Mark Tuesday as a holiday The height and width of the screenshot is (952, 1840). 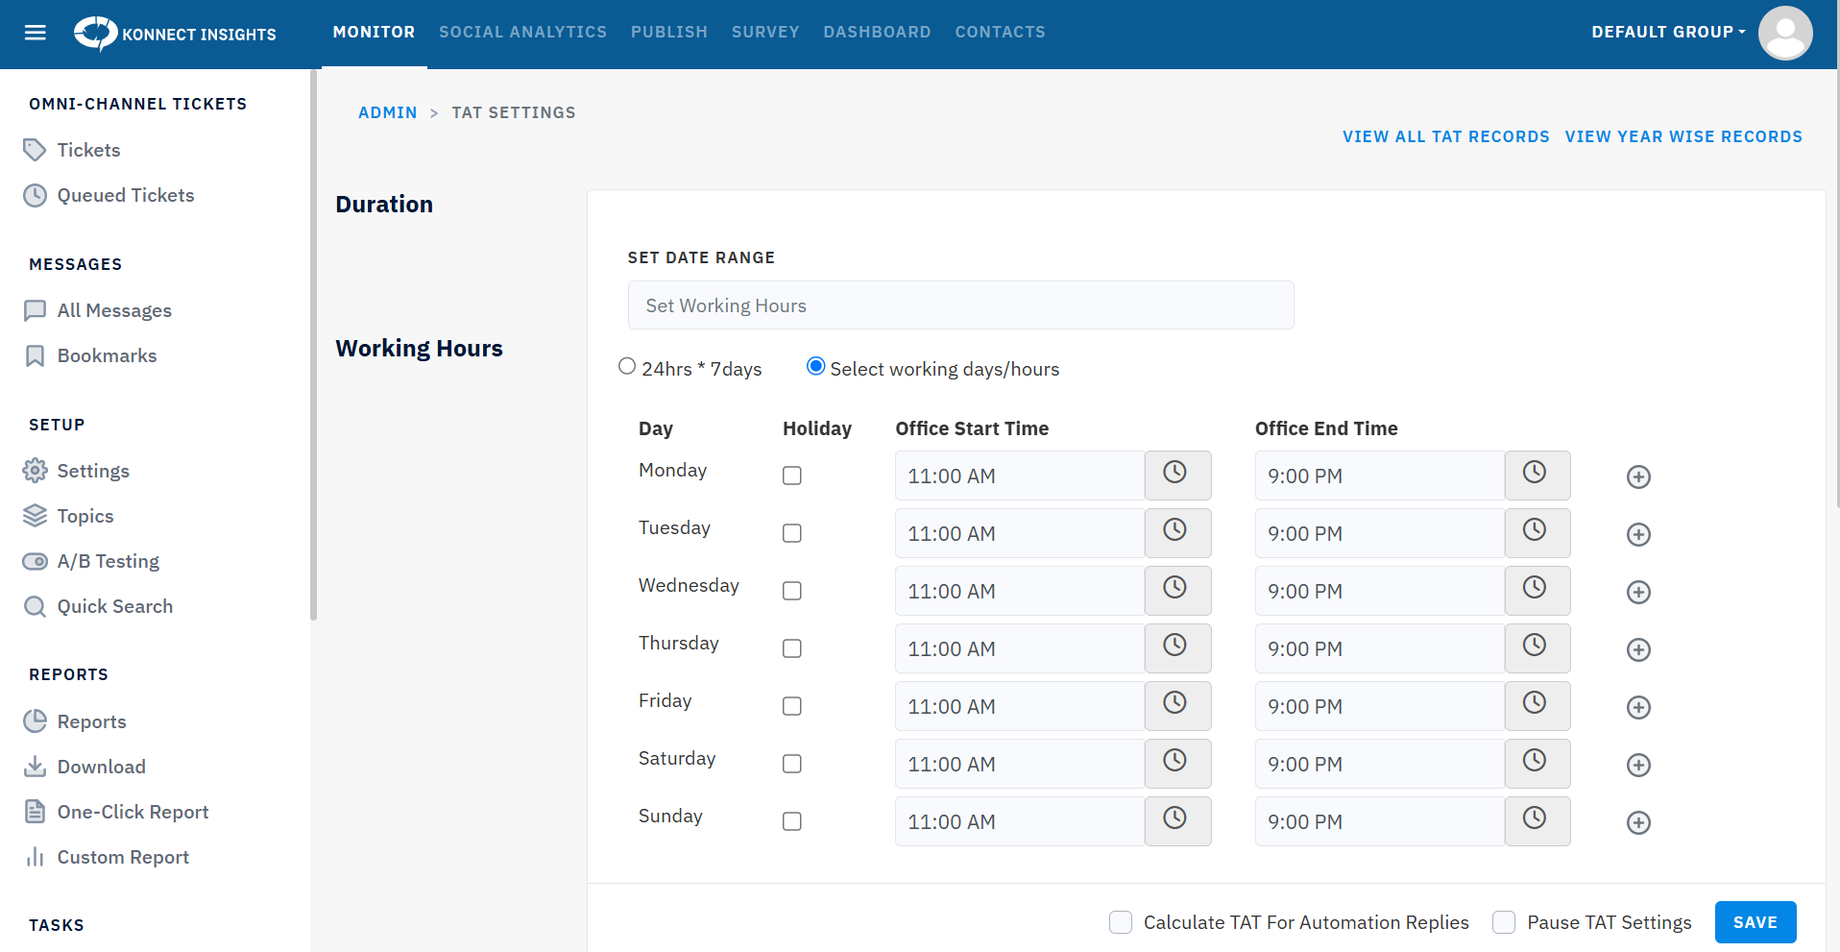pos(791,533)
